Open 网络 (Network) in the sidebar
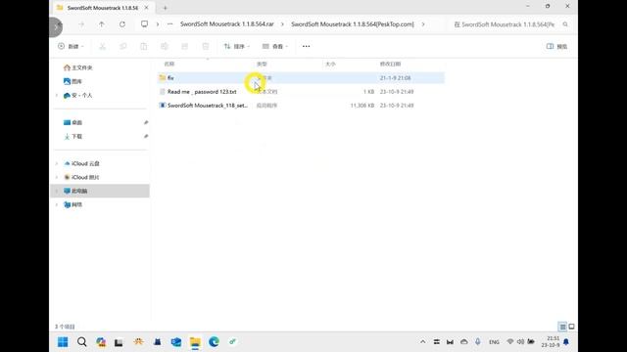This screenshot has height=352, width=627. click(x=72, y=204)
